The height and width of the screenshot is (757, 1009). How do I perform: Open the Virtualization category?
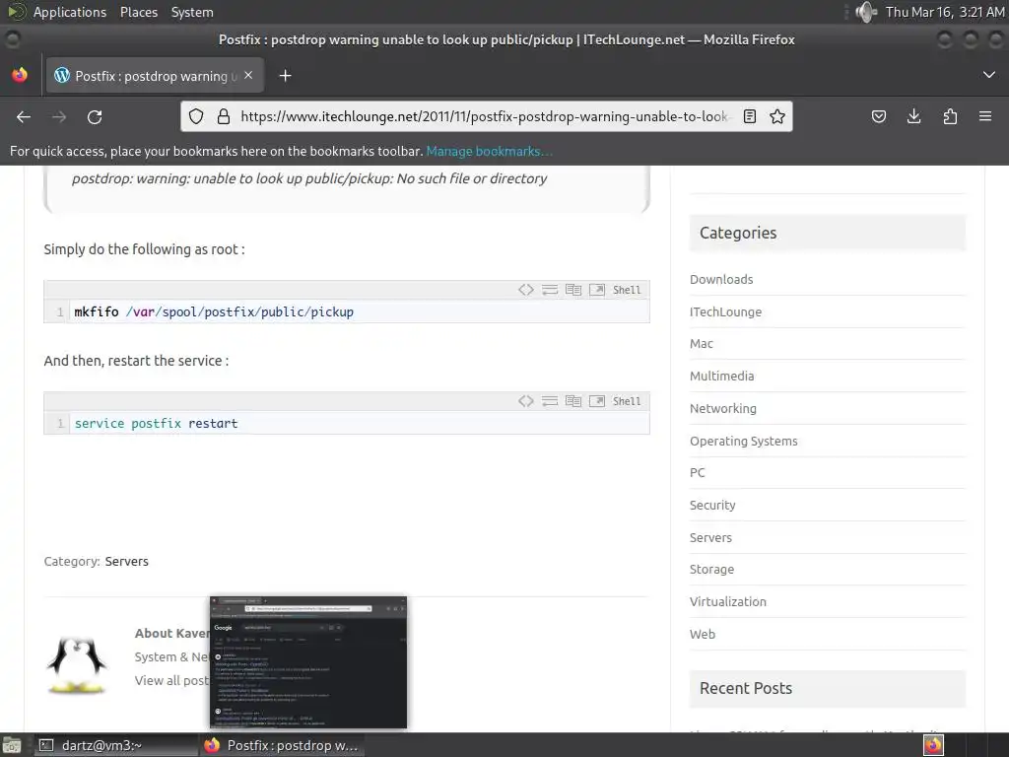click(x=728, y=602)
